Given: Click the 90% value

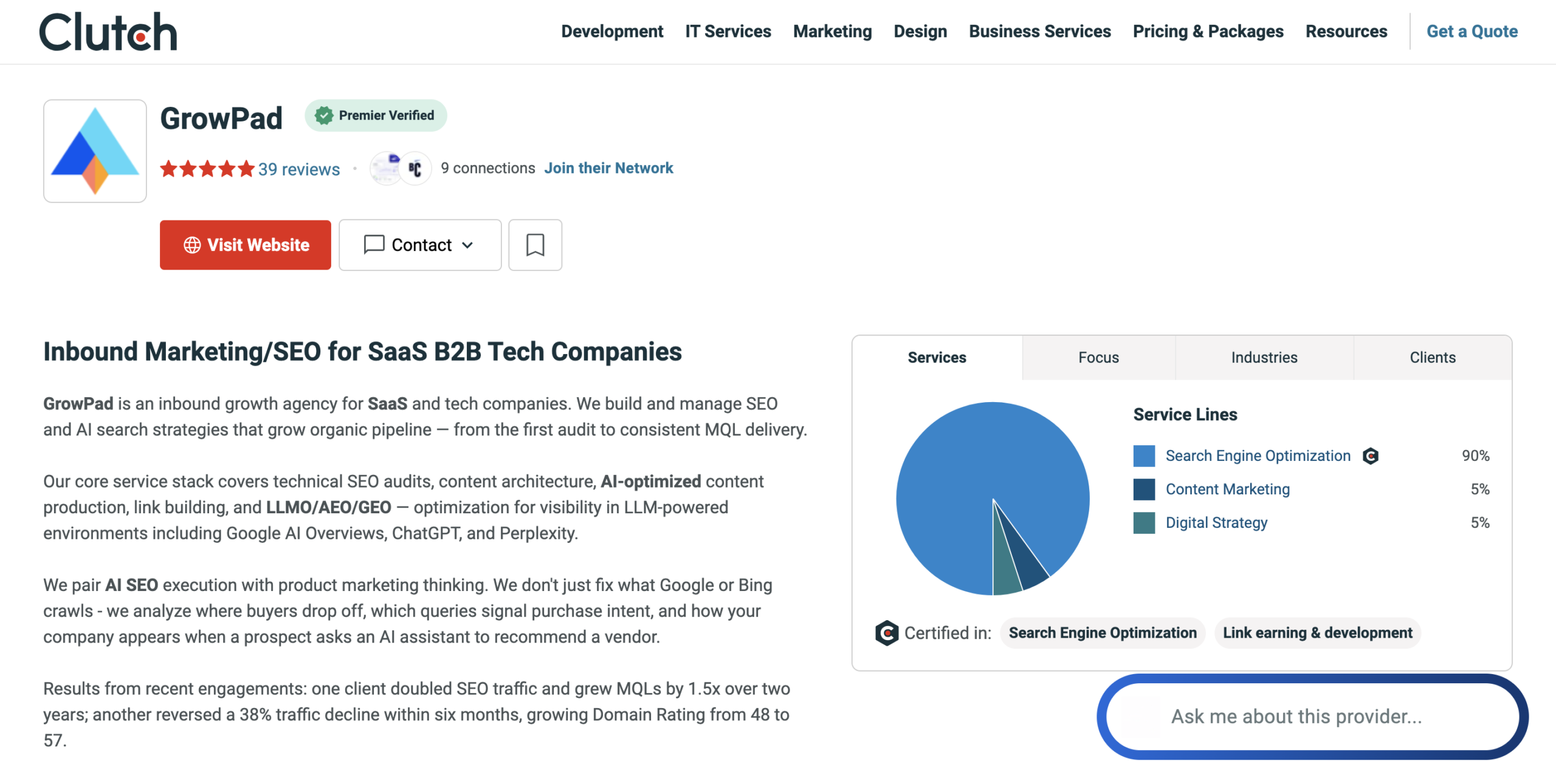Looking at the screenshot, I should coord(1475,456).
